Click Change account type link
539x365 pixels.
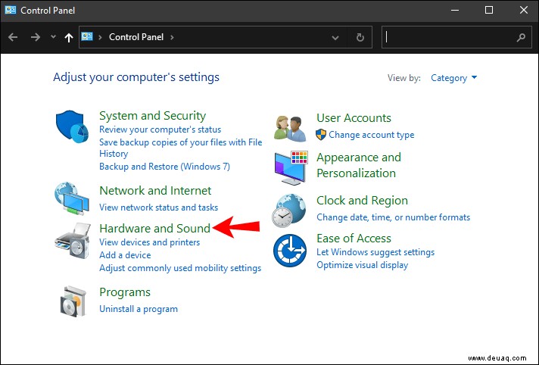(x=371, y=135)
